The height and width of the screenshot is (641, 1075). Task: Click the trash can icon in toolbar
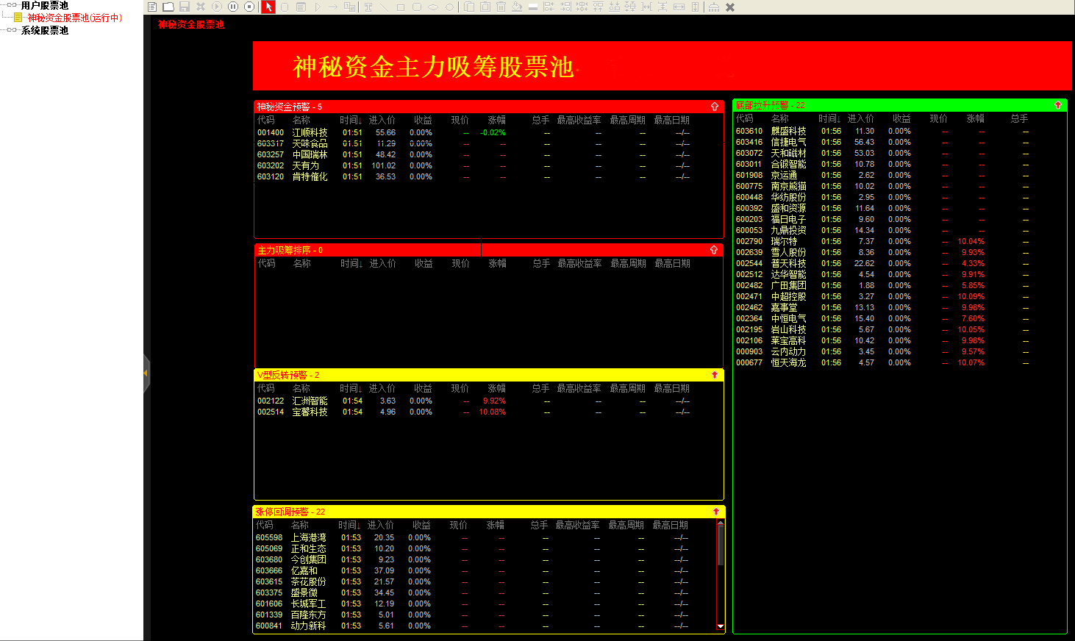pos(501,7)
